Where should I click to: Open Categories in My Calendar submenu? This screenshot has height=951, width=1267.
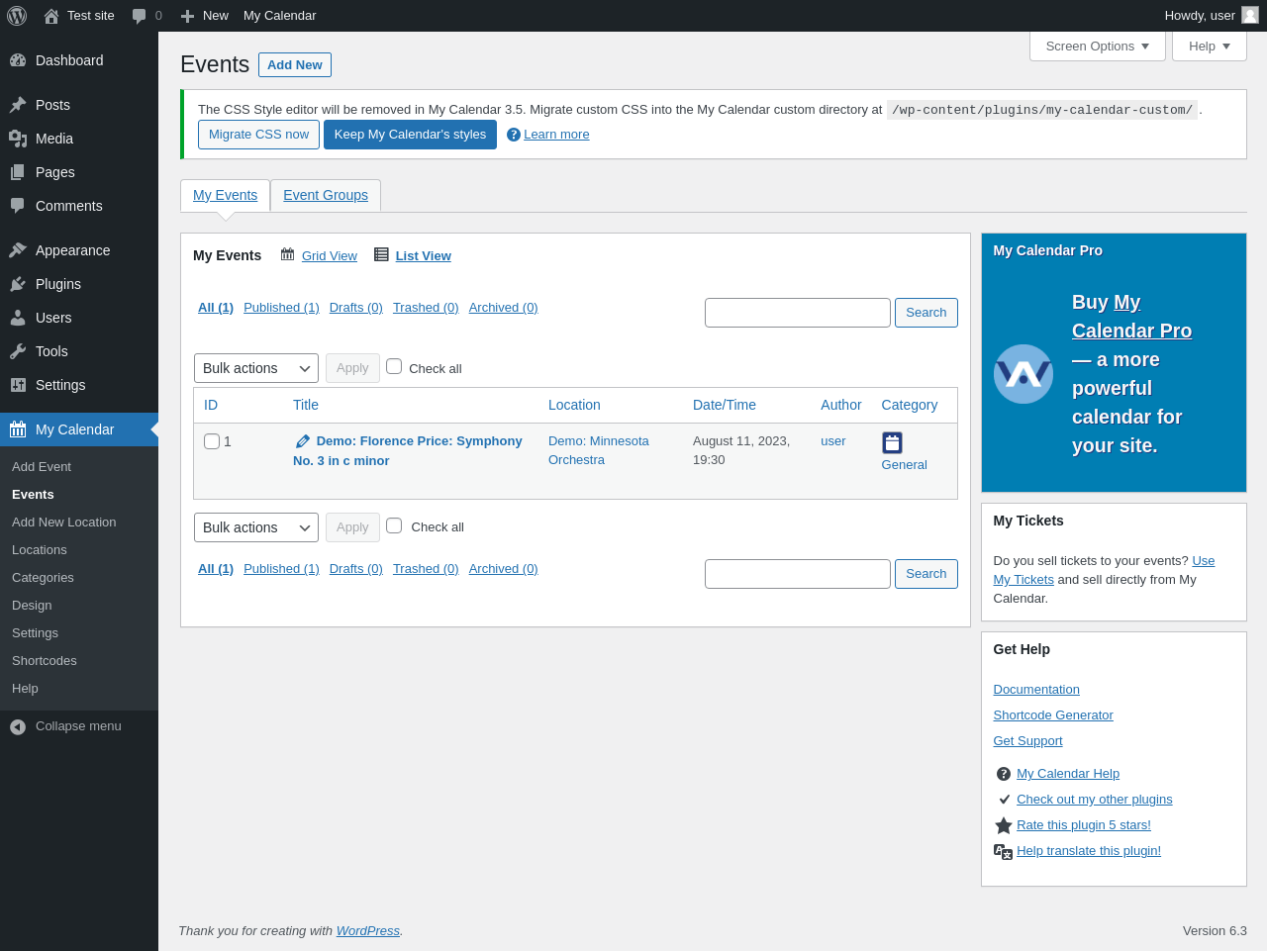click(43, 578)
